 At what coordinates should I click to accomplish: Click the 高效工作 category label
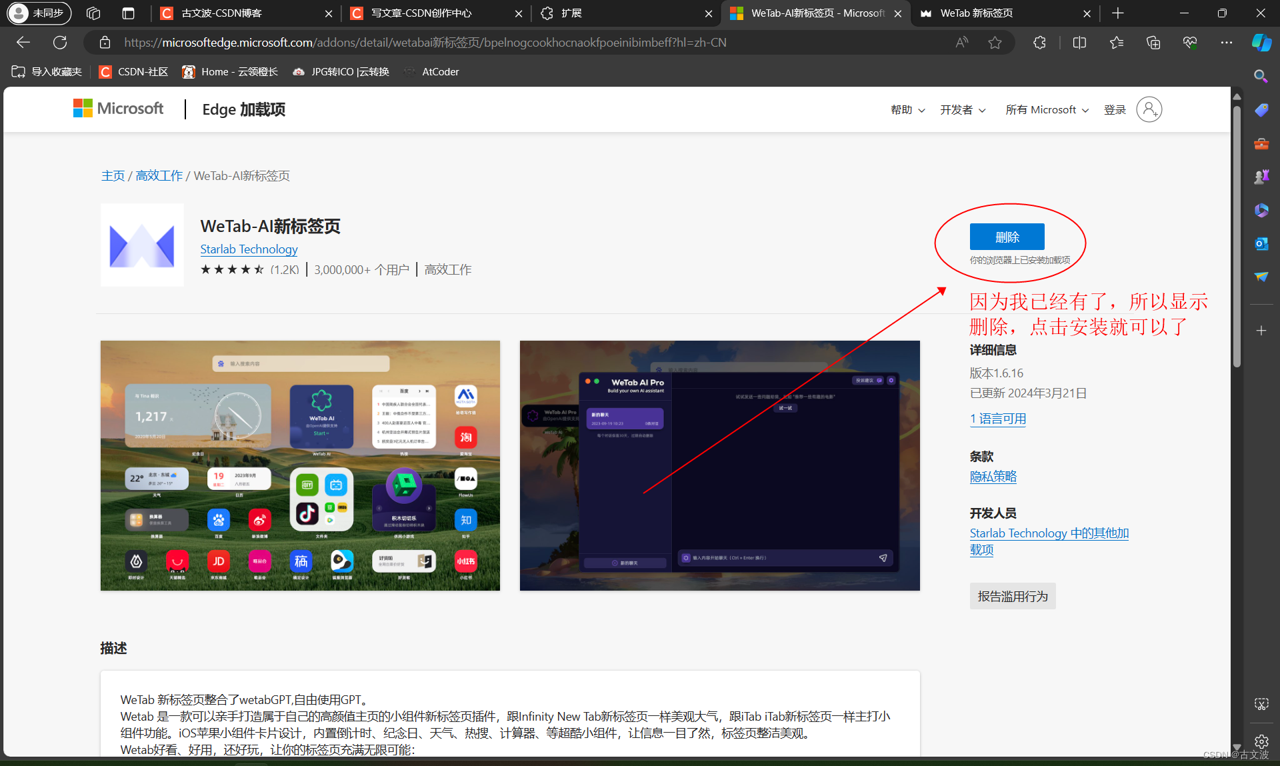point(447,269)
